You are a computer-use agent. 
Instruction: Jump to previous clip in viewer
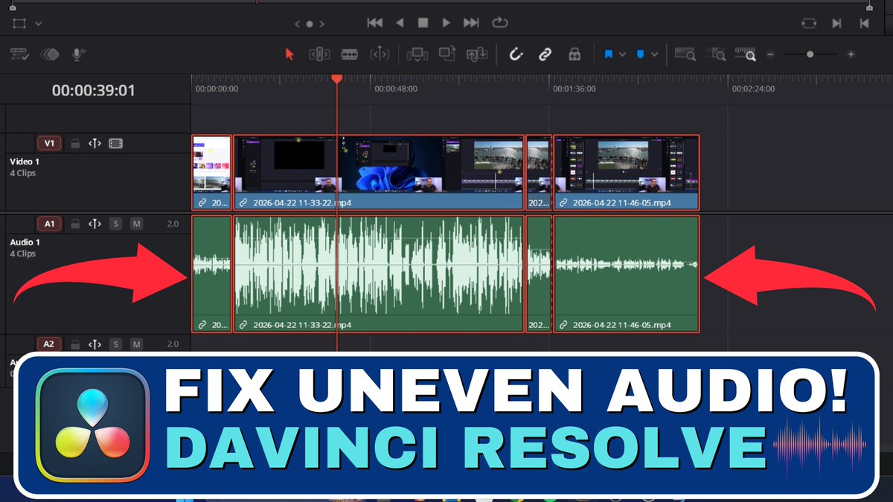click(x=864, y=23)
